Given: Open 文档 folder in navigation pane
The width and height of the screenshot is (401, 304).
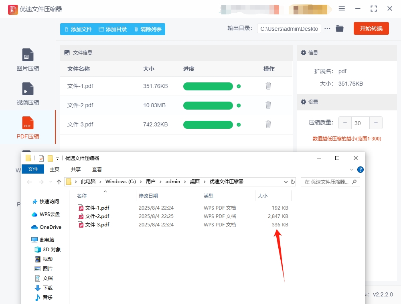Looking at the screenshot, I should [x=43, y=278].
